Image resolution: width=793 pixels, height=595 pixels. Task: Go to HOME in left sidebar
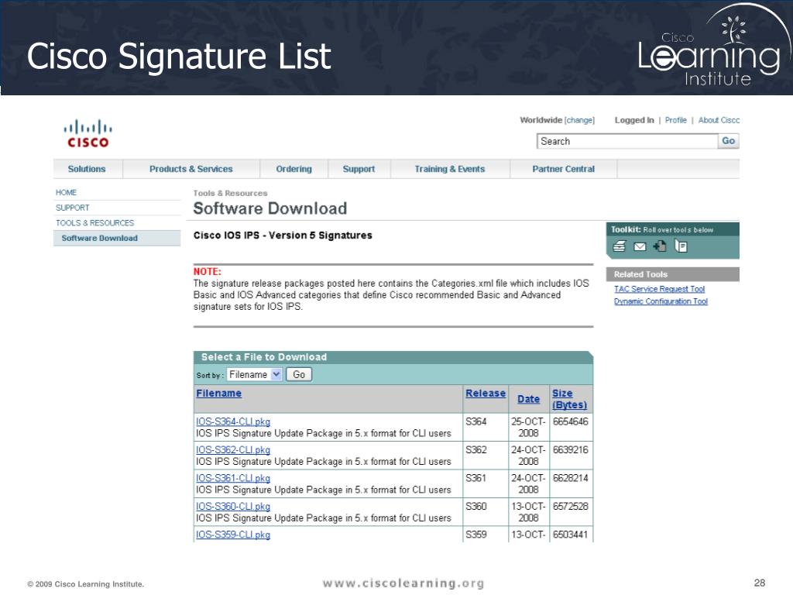click(67, 193)
